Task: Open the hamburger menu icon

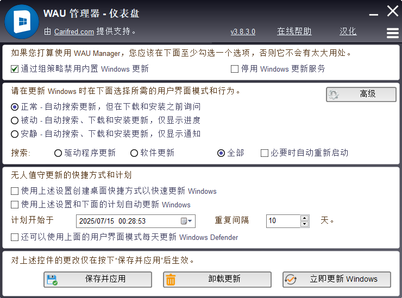Action: tap(393, 33)
